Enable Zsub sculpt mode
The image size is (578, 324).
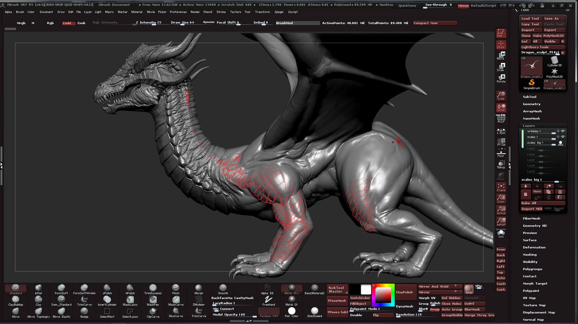(81, 23)
